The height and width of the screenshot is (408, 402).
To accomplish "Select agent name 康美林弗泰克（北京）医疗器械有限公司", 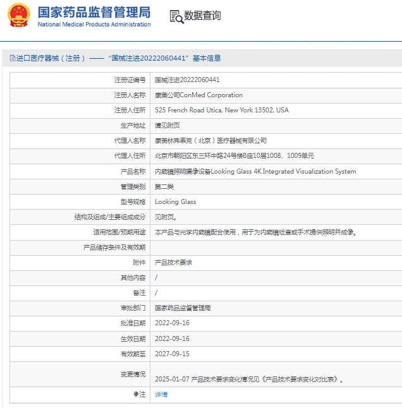I will pos(210,140).
